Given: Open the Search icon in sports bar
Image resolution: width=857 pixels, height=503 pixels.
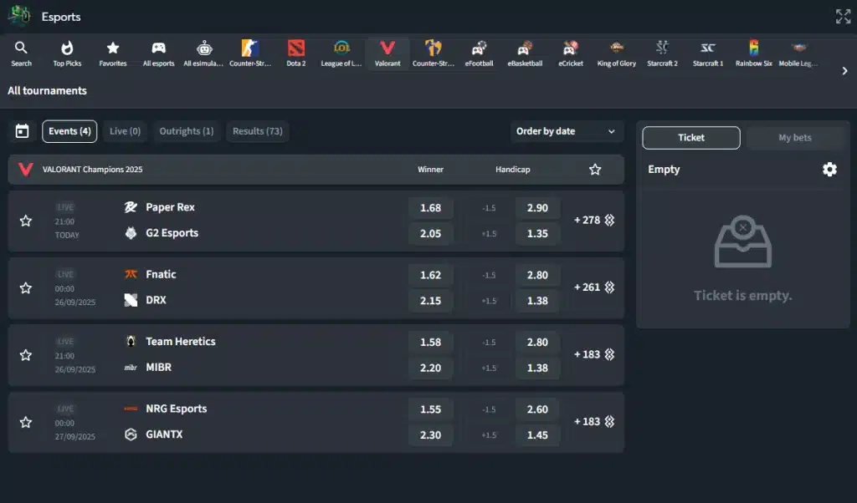Looking at the screenshot, I should click(21, 53).
